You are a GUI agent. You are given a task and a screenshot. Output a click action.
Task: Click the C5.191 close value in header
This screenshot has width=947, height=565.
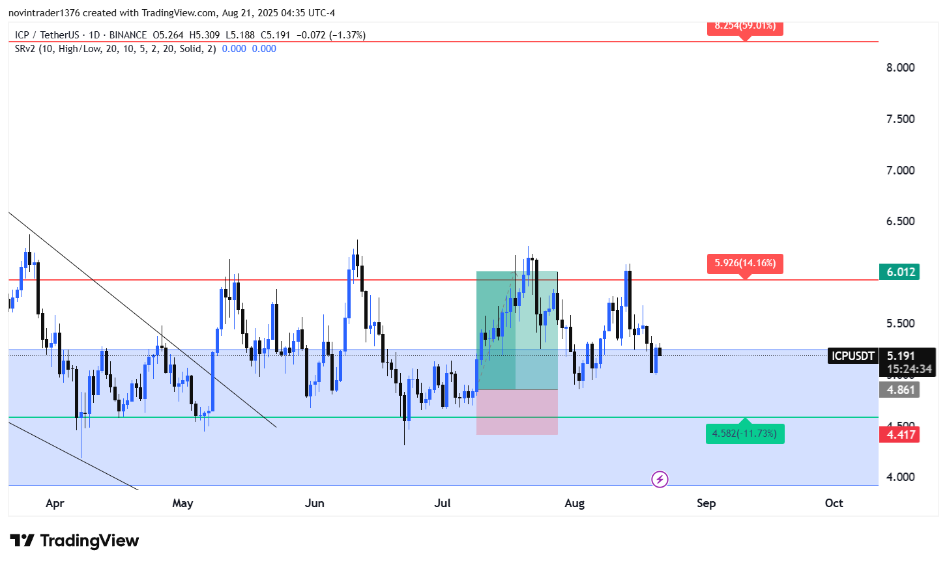click(275, 35)
